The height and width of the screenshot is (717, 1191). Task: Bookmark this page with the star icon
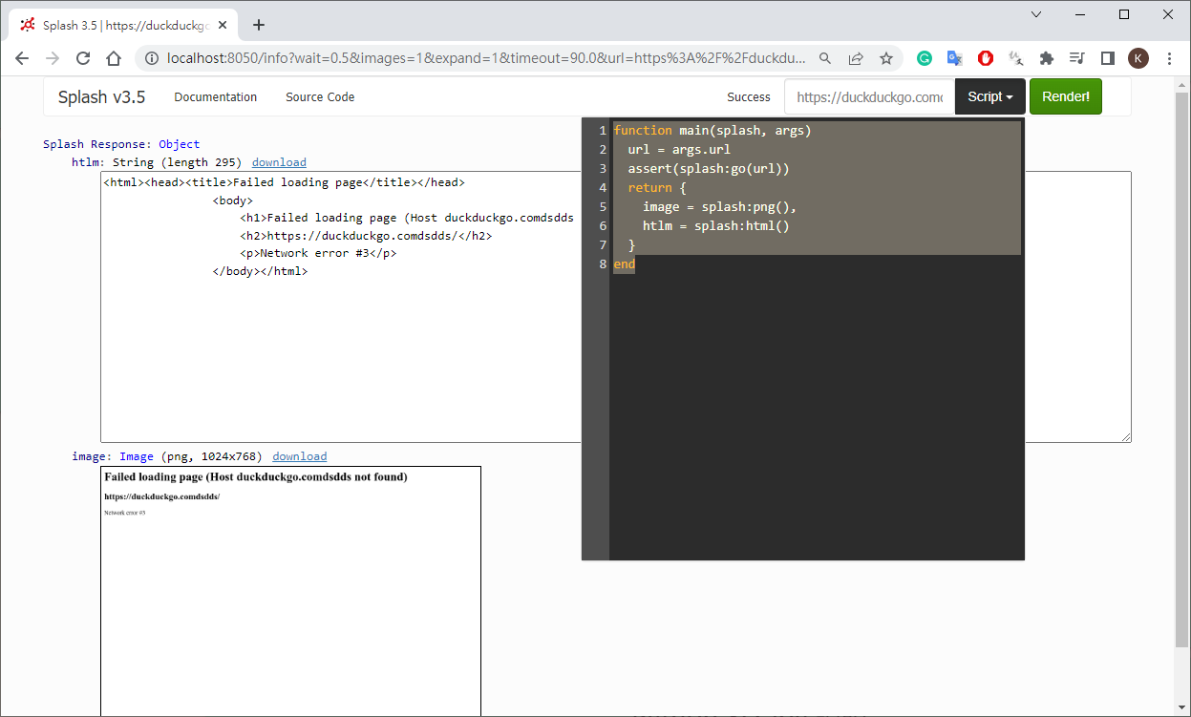(x=886, y=58)
